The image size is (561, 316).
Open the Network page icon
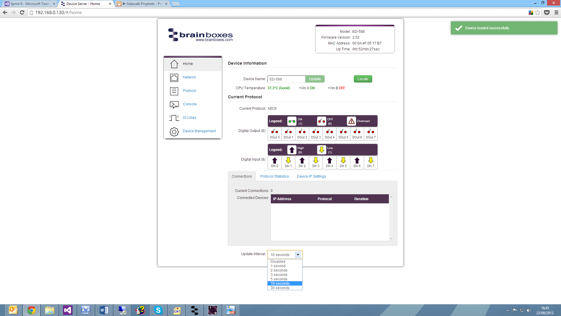(x=174, y=78)
